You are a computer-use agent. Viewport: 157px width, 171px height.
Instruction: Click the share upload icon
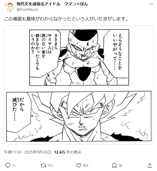[150, 165]
